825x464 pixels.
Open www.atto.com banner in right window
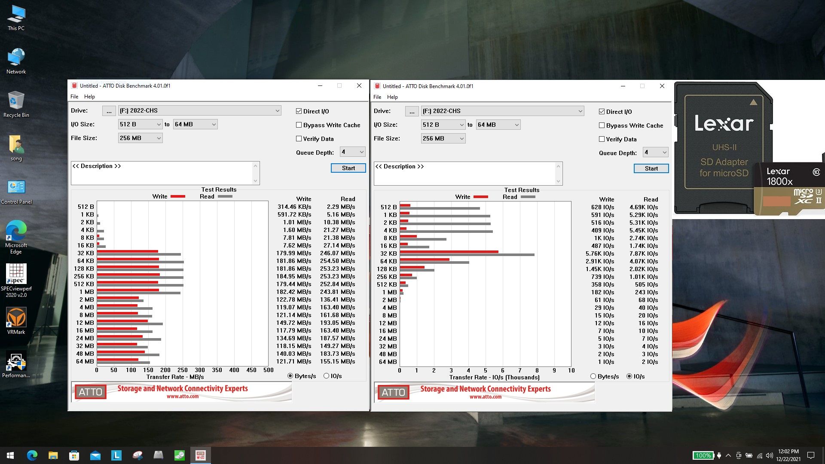[485, 392]
